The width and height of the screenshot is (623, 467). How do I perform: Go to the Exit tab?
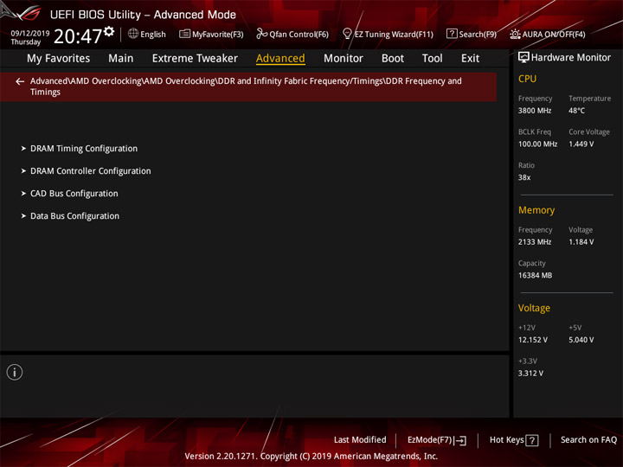point(470,59)
